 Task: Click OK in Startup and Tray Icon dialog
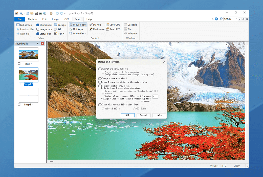pyautogui.click(x=128, y=115)
